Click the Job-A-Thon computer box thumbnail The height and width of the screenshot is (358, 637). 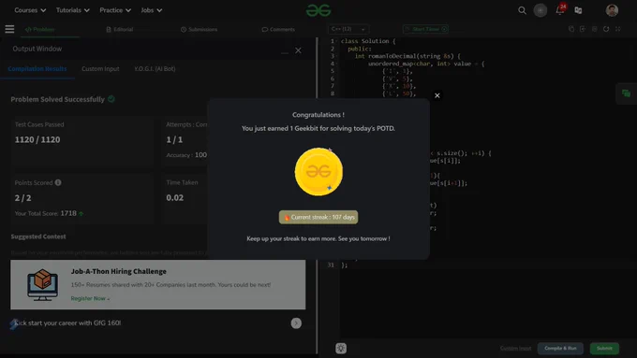42,285
